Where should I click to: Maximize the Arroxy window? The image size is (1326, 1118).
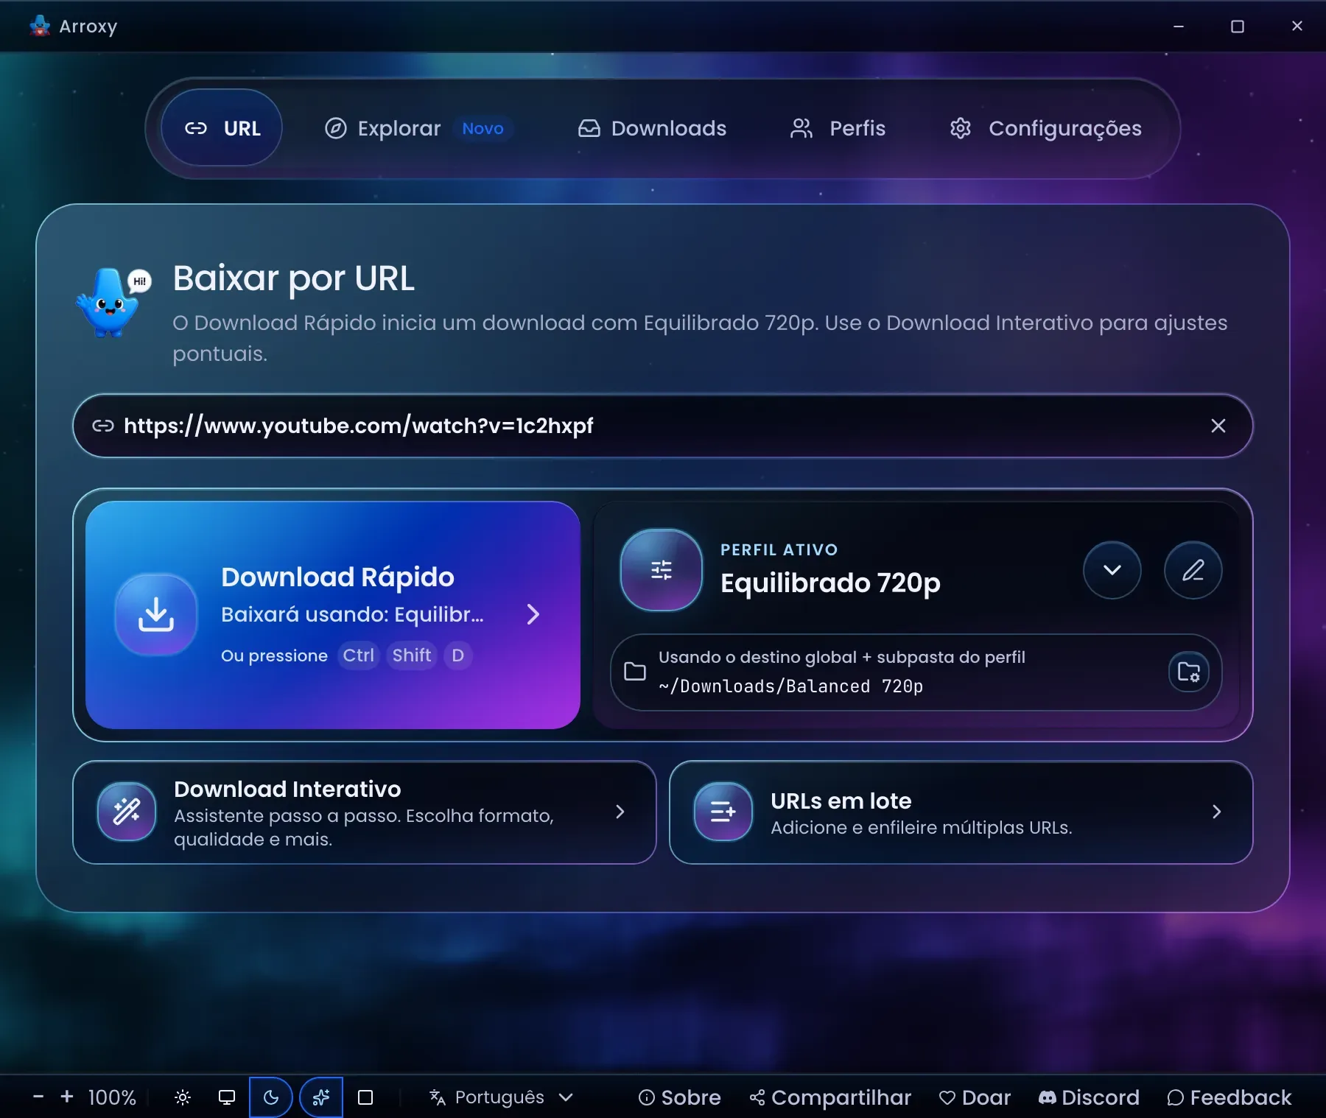coord(1238,26)
